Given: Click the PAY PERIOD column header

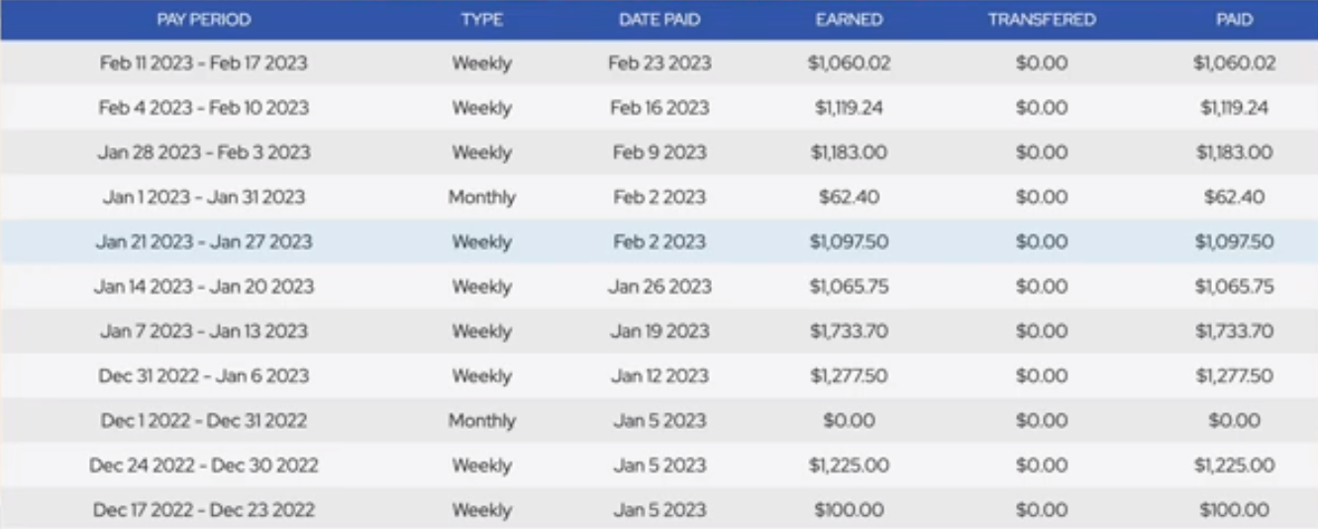Looking at the screenshot, I should point(204,20).
